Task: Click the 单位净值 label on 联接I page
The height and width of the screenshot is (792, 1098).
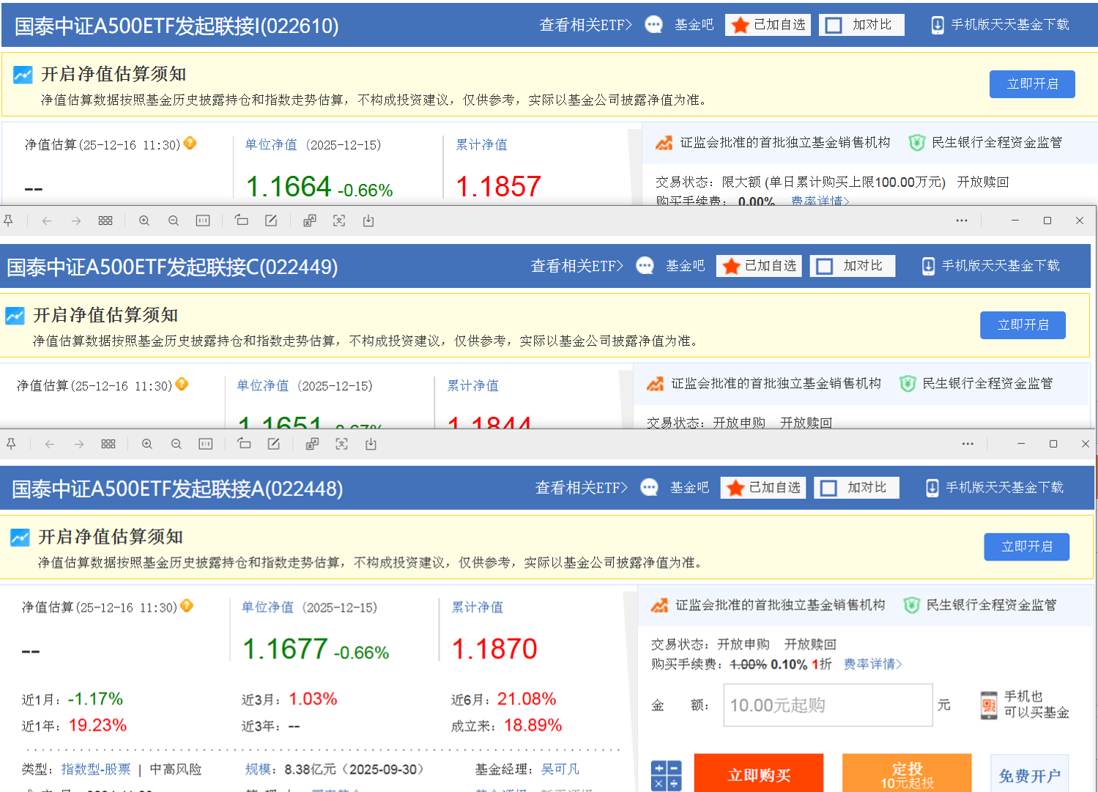Action: click(271, 145)
